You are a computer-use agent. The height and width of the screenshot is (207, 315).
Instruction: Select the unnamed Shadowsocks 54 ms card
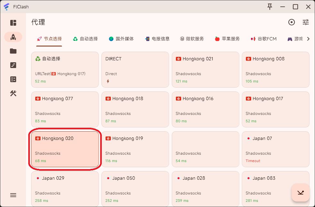205,149
